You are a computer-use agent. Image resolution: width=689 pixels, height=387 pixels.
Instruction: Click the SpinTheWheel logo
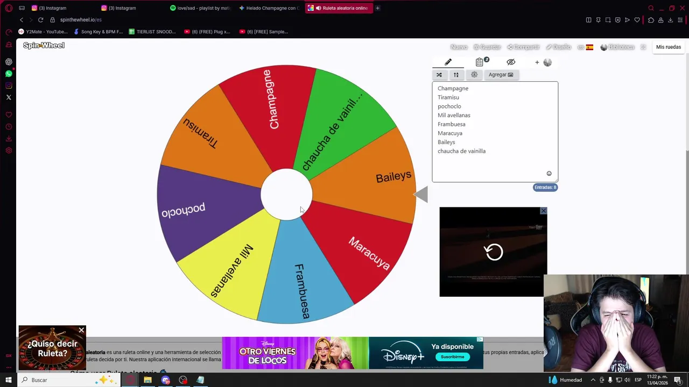click(x=44, y=46)
